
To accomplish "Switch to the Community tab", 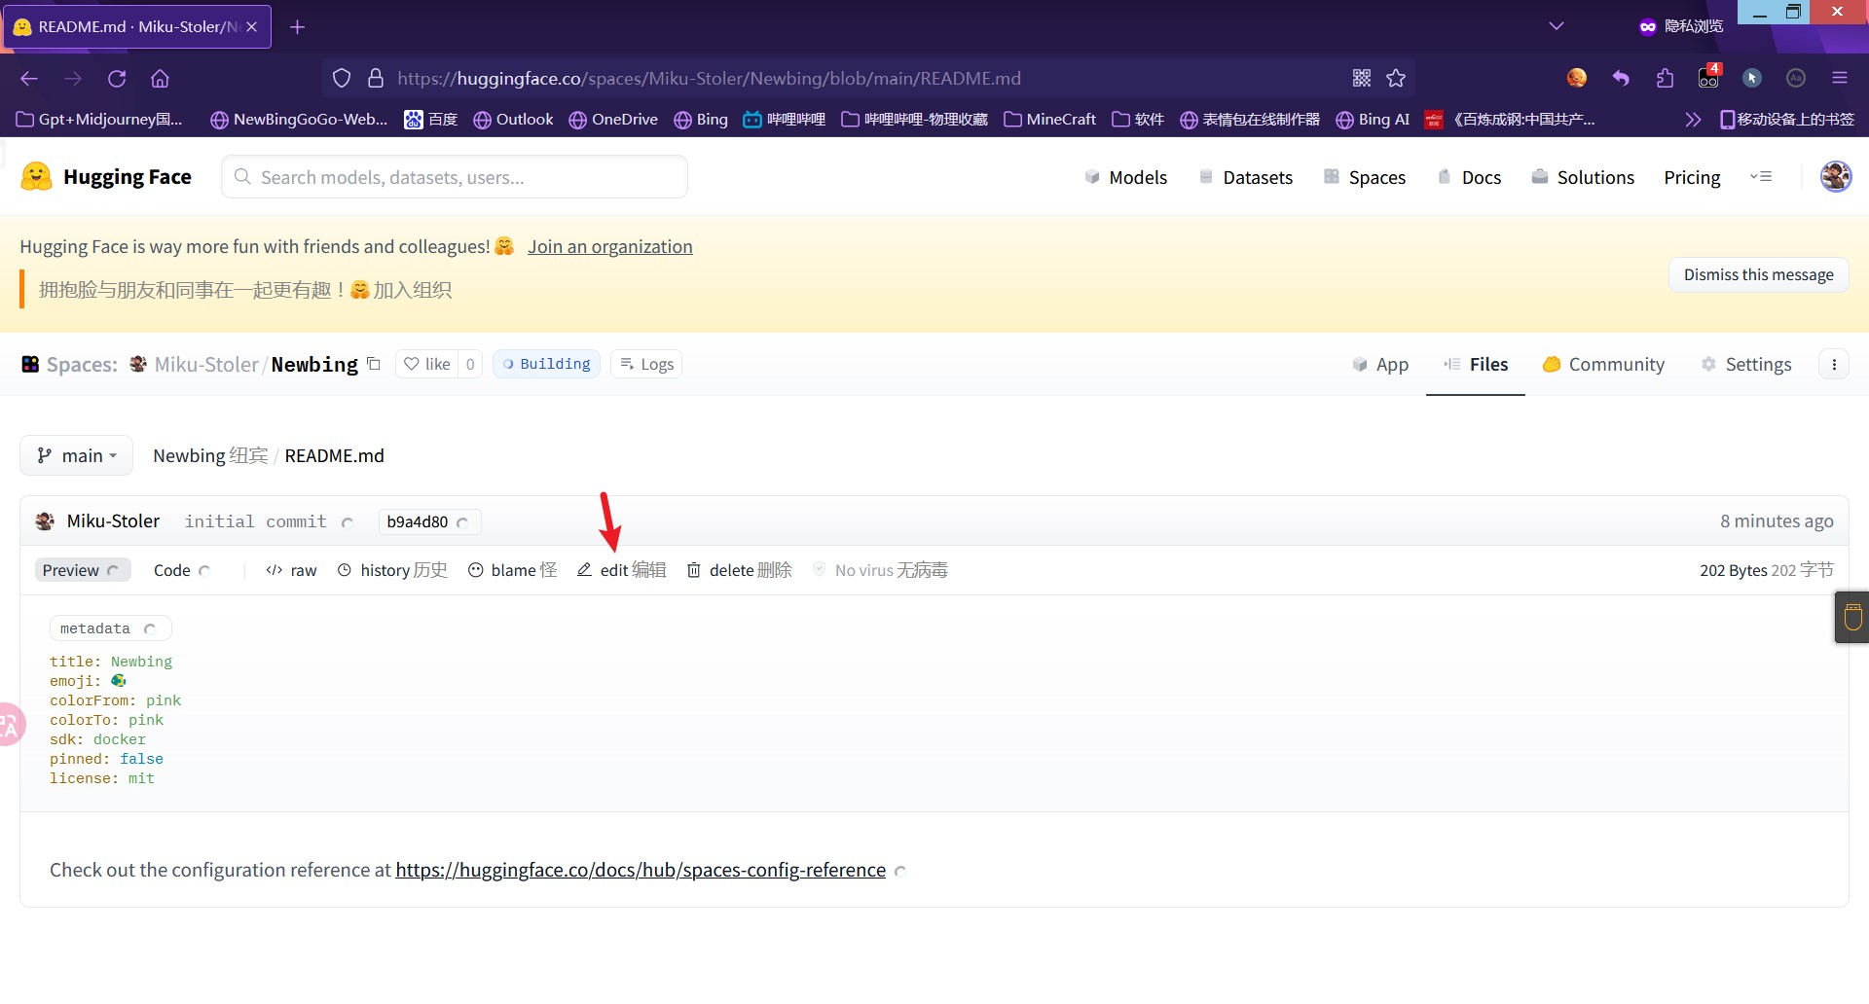I will (1603, 365).
